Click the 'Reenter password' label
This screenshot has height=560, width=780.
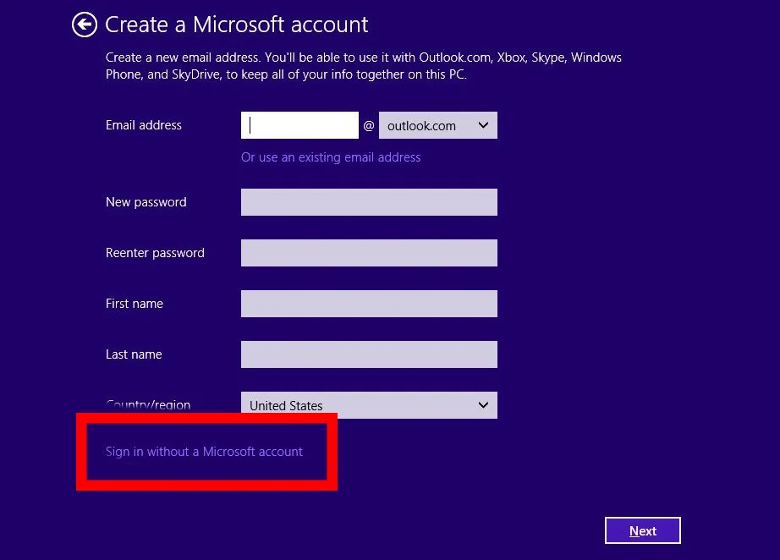[155, 253]
